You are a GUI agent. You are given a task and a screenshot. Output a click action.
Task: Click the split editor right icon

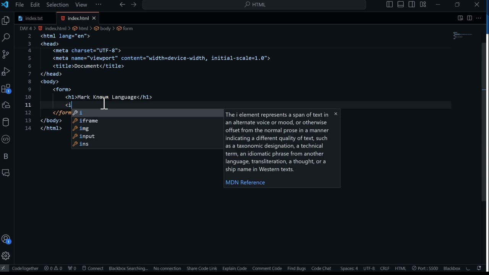tap(470, 18)
